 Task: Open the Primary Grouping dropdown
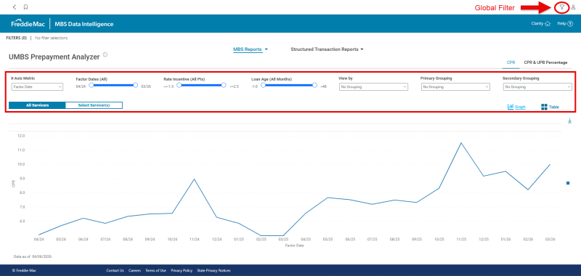[456, 87]
